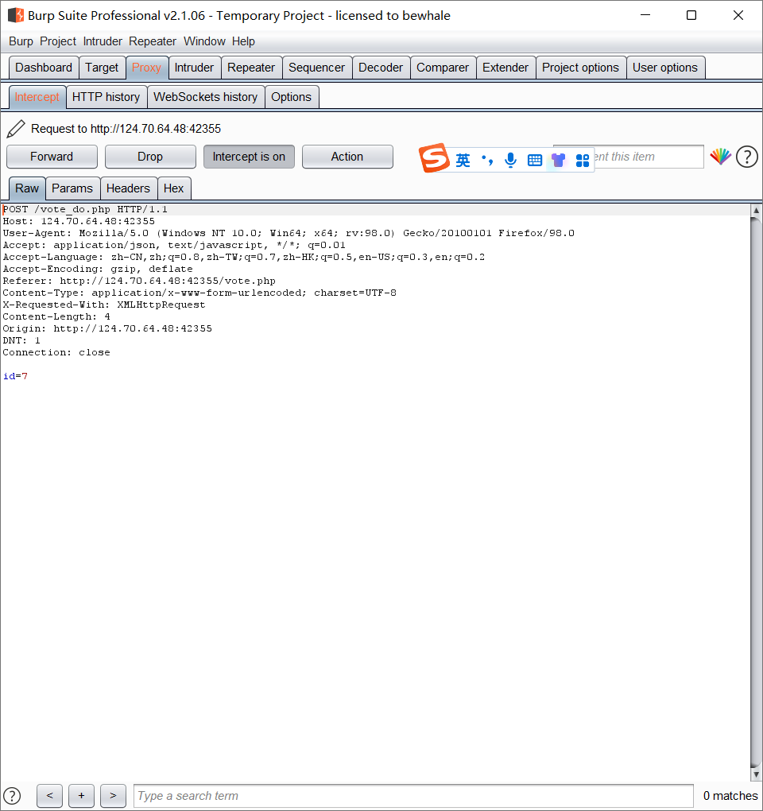The width and height of the screenshot is (763, 811).
Task: Click the Sogou S input method logo
Action: (x=434, y=158)
